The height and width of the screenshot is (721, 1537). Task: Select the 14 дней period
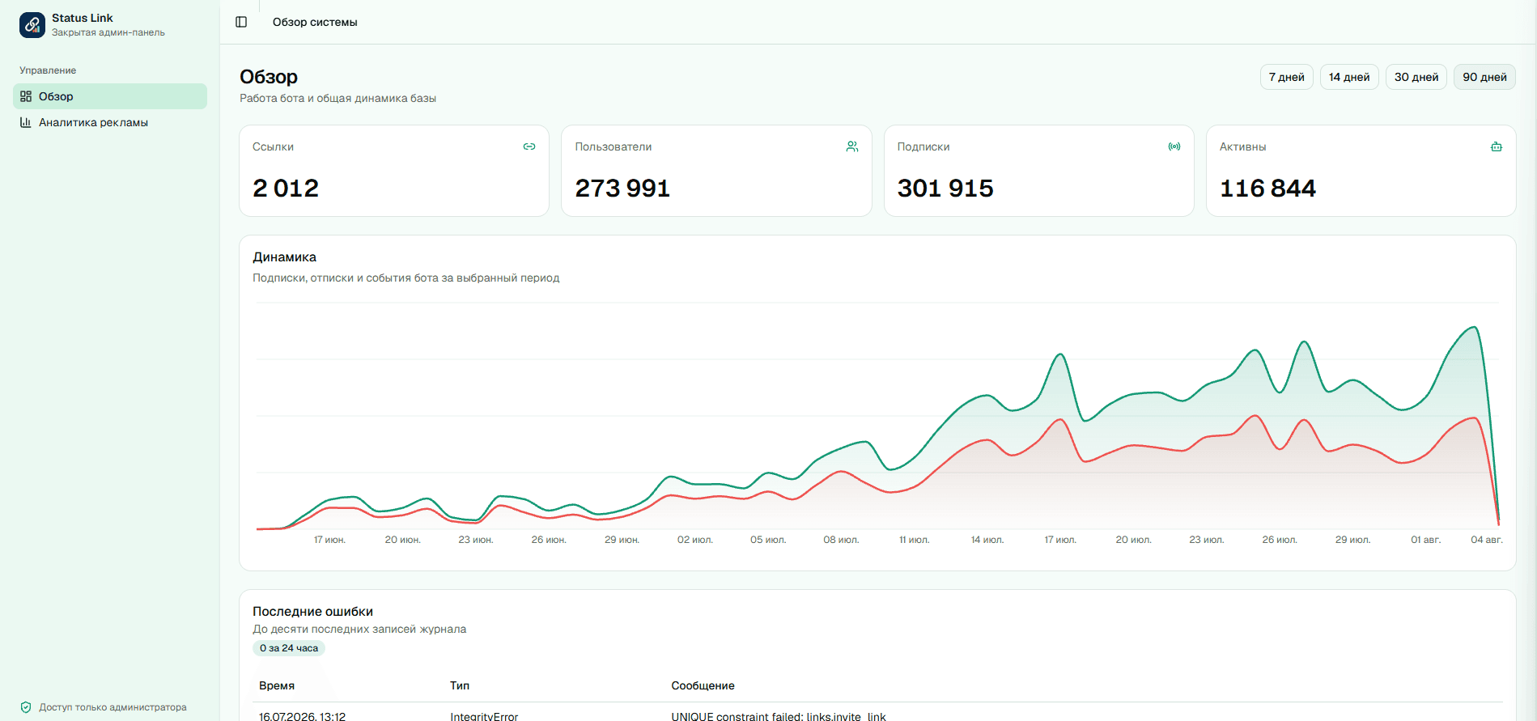[1349, 77]
